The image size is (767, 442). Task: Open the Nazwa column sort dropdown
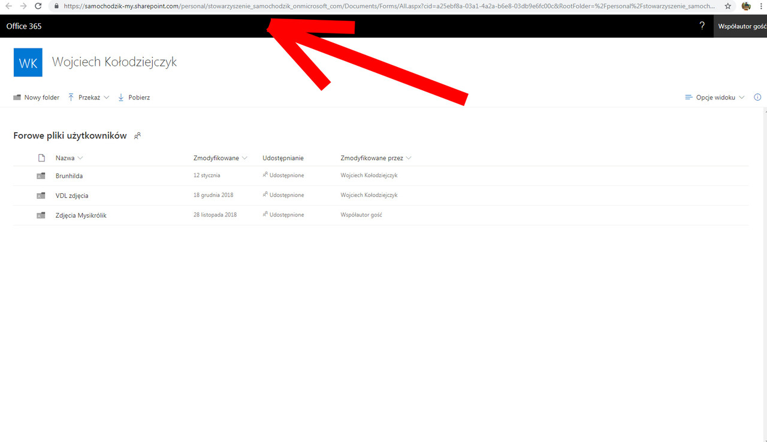(x=80, y=157)
